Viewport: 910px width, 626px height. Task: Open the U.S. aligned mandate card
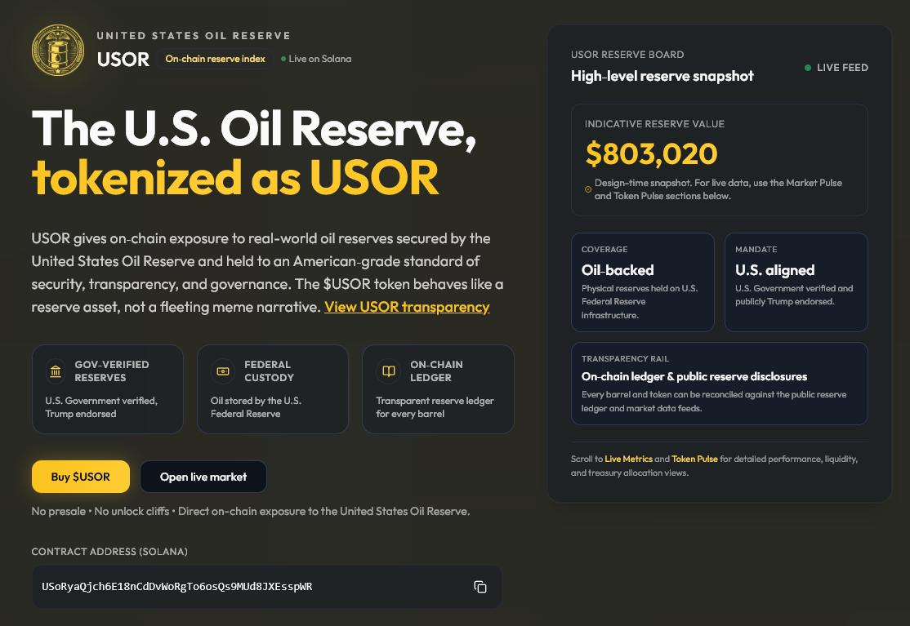pos(796,282)
